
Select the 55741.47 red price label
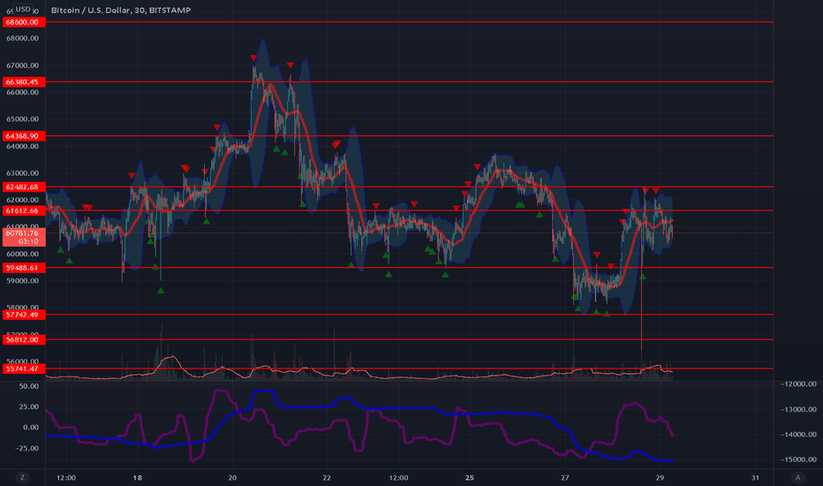[24, 368]
